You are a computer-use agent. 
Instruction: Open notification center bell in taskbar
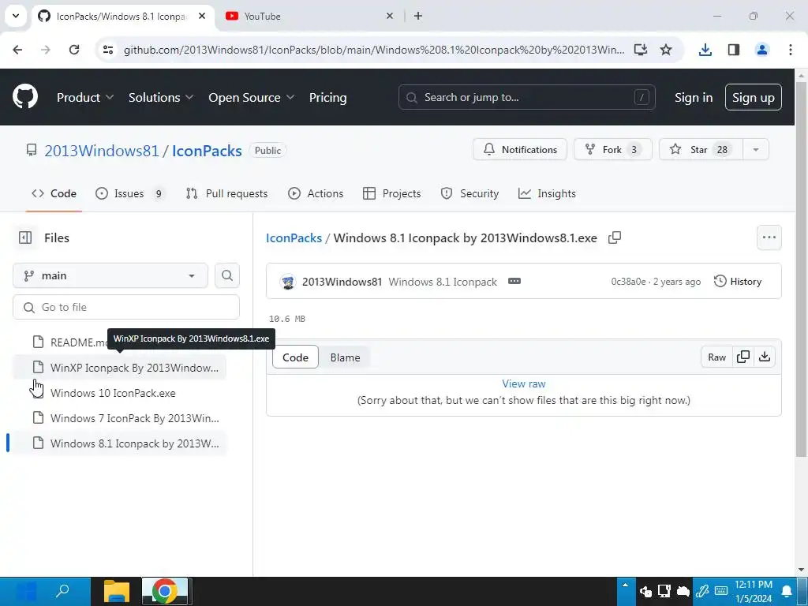[x=787, y=591]
